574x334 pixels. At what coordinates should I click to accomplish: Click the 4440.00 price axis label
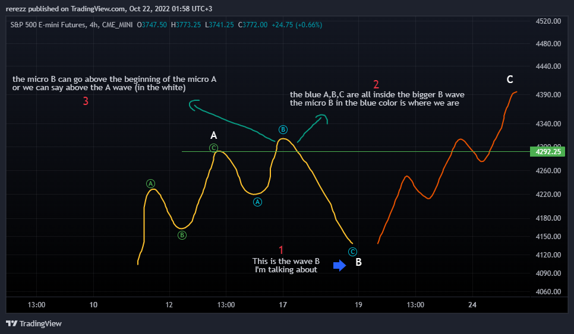(x=548, y=66)
